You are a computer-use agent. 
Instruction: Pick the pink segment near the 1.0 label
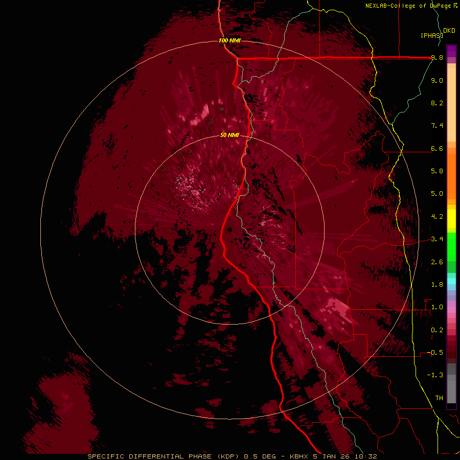[x=451, y=310]
